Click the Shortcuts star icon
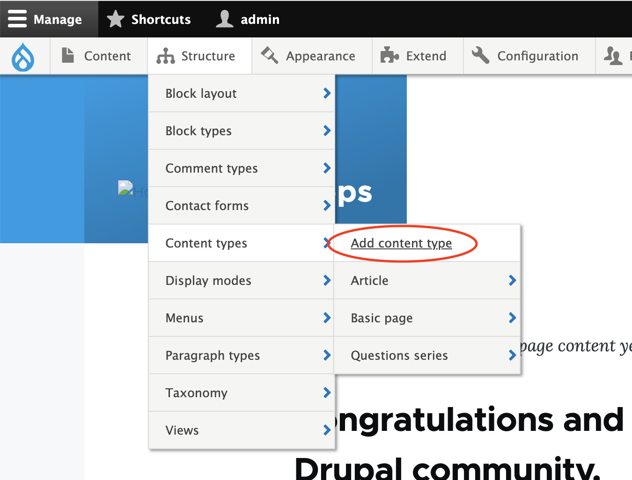Screen dimensions: 632x480 point(115,19)
